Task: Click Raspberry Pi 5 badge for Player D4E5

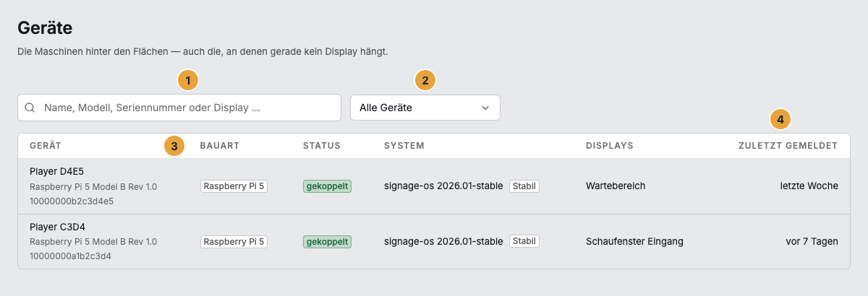Action: pyautogui.click(x=234, y=186)
